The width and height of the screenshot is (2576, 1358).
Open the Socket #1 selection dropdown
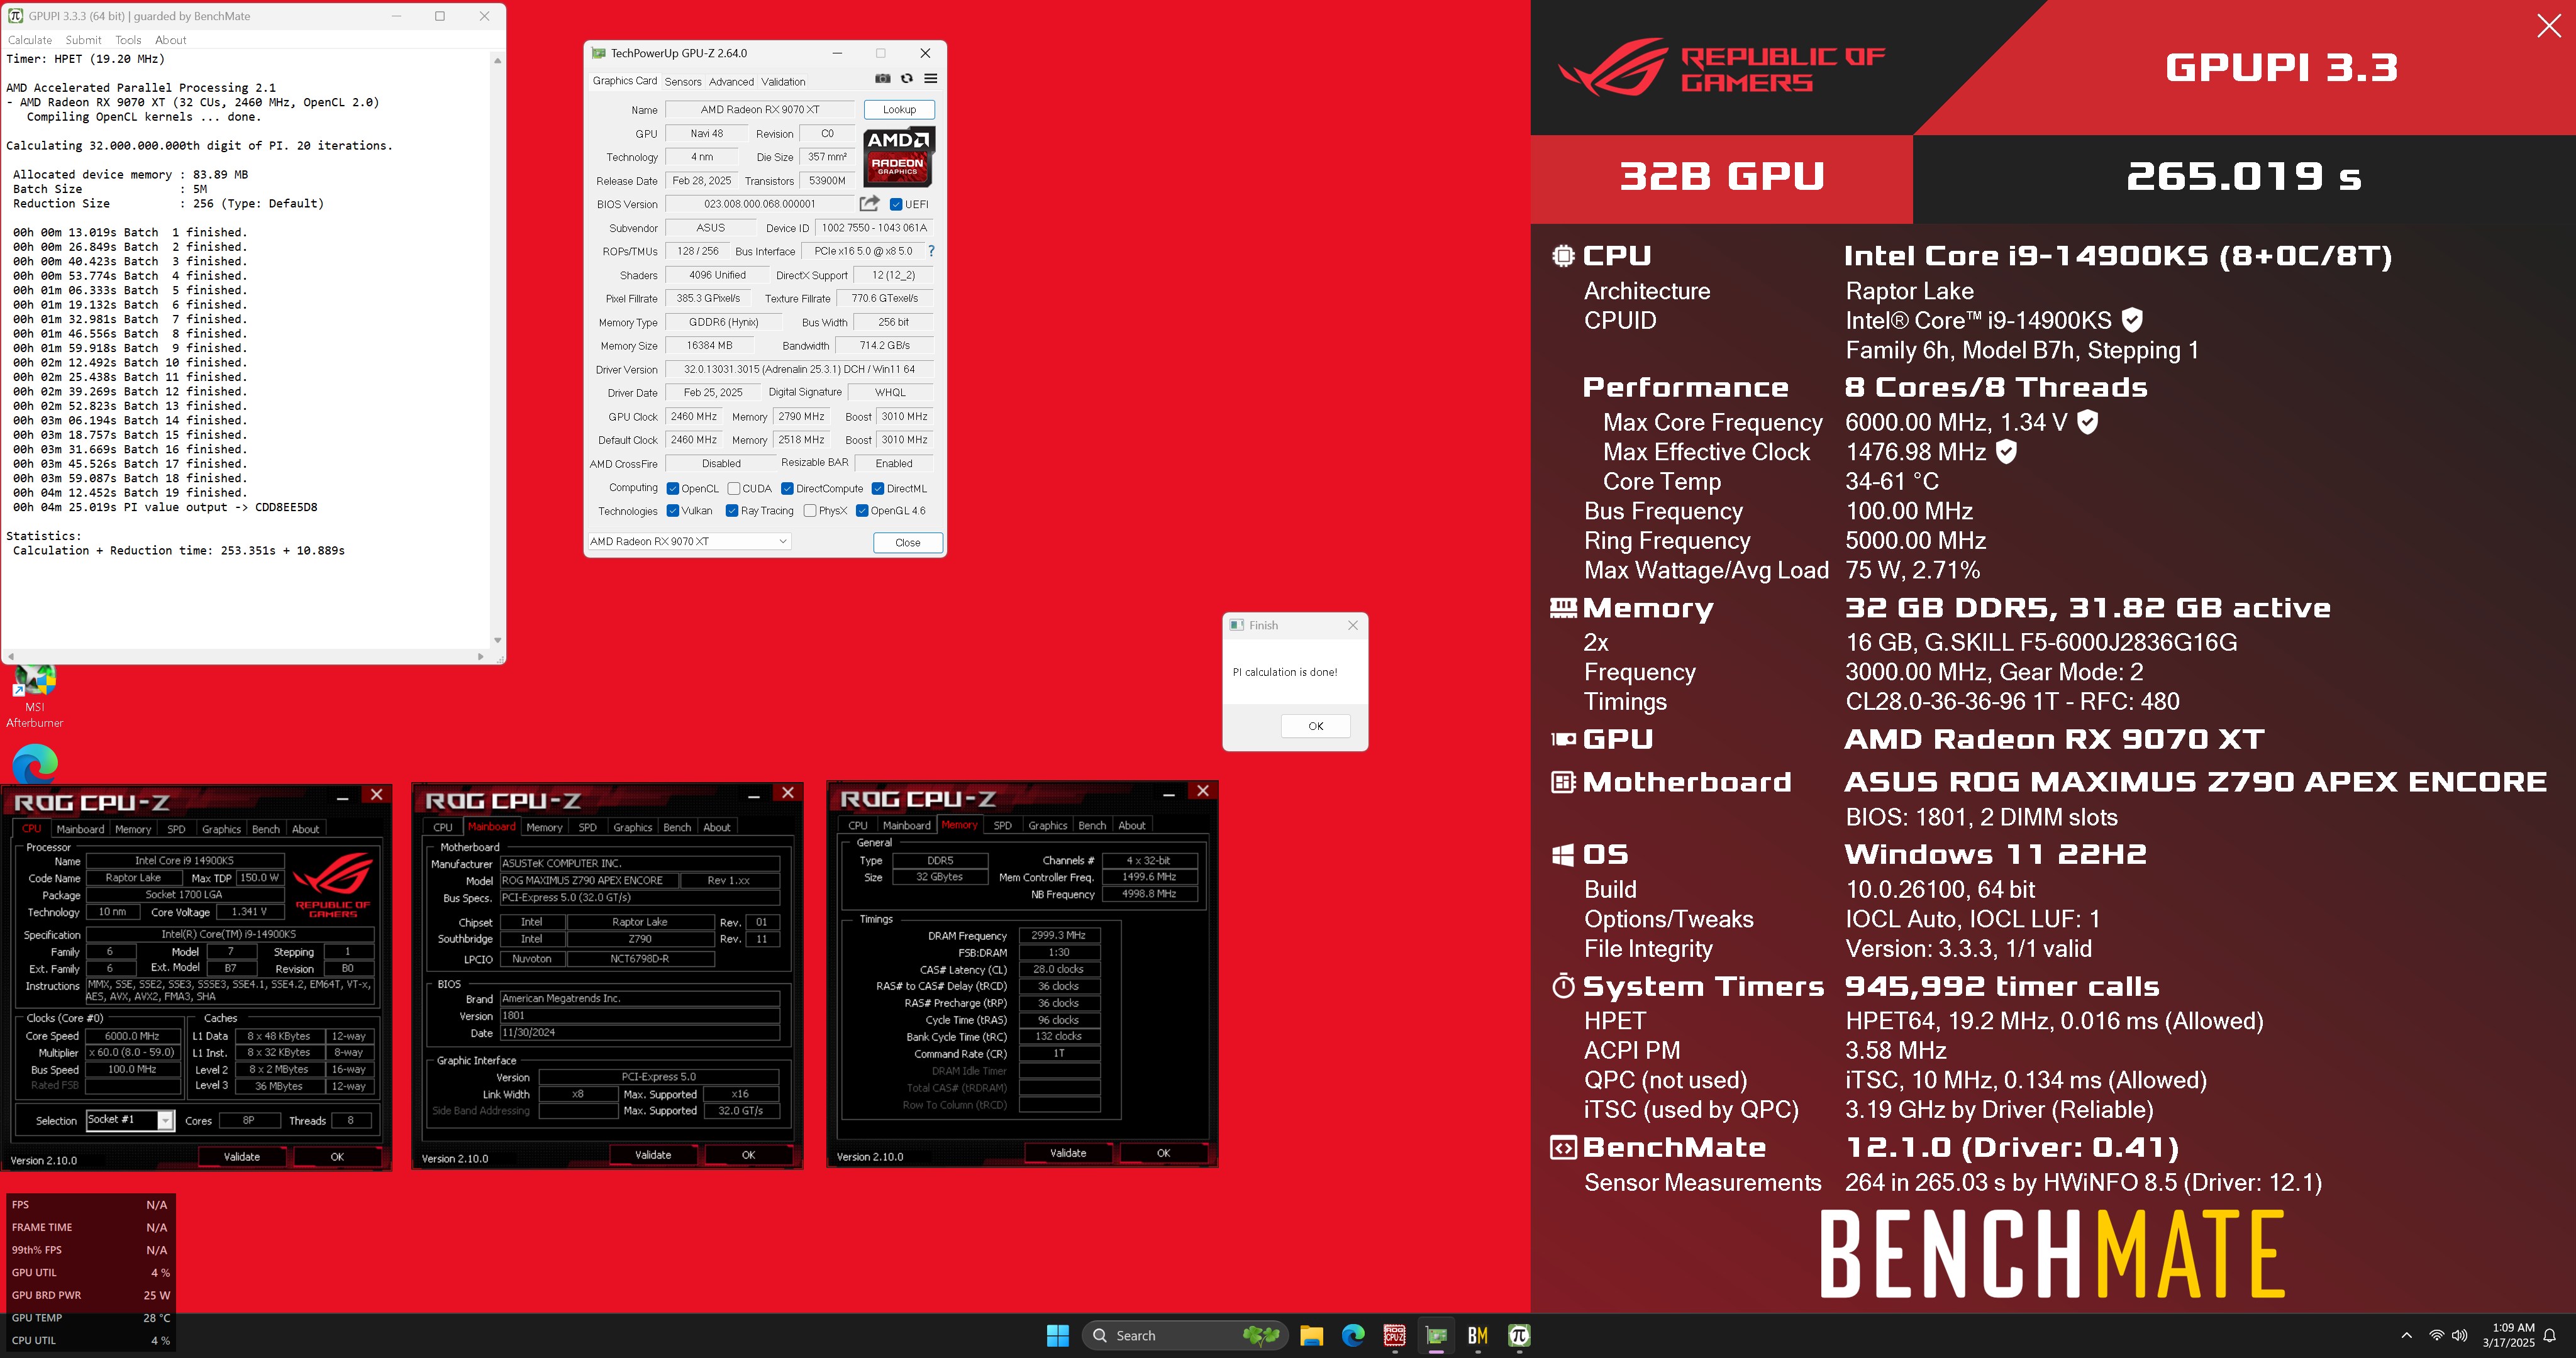[x=130, y=1120]
